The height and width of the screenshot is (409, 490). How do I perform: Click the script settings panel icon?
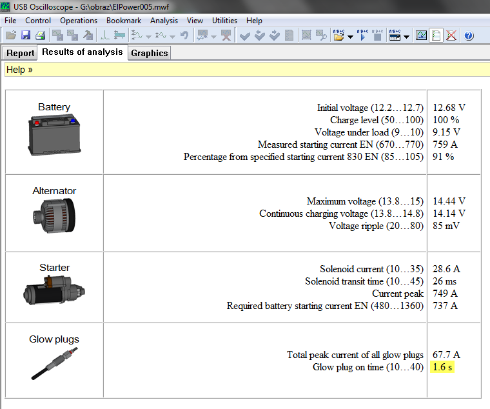pos(395,35)
